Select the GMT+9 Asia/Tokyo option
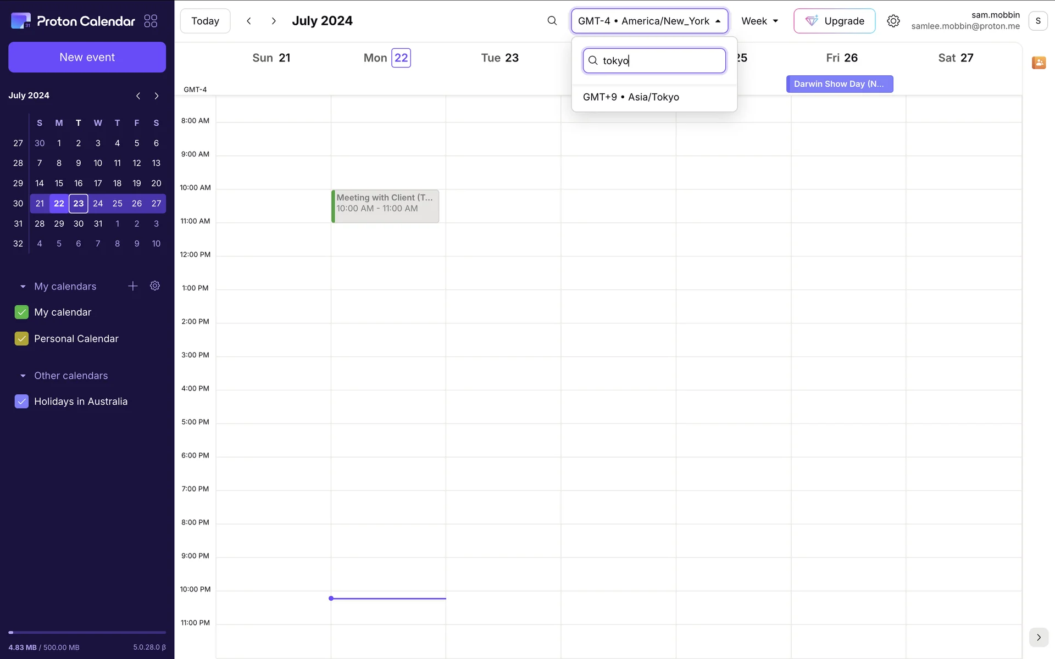This screenshot has width=1055, height=659. pos(631,97)
